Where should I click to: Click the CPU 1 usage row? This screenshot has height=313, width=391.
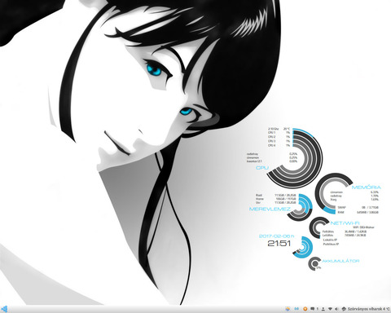click(279, 133)
